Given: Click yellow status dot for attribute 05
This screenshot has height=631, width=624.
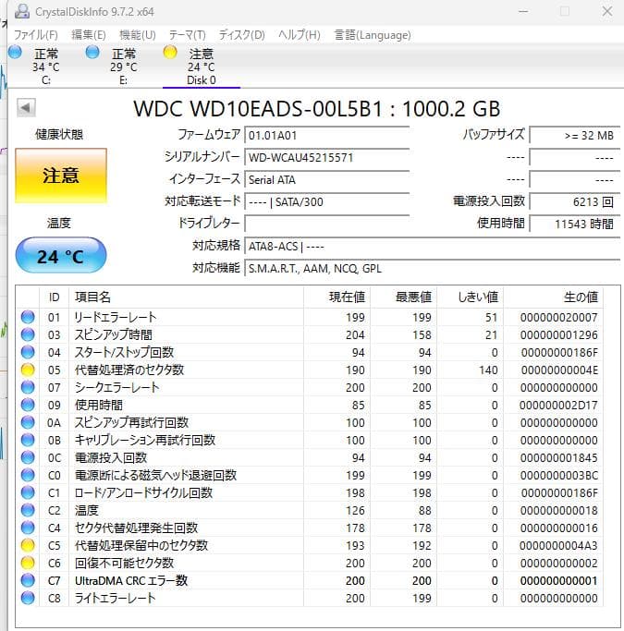Looking at the screenshot, I should tap(28, 370).
